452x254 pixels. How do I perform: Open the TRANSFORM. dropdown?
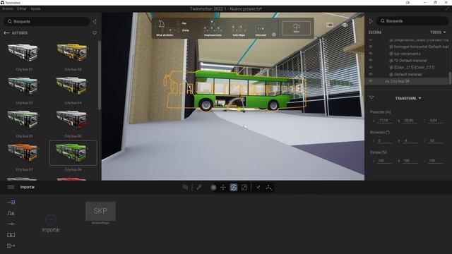pos(408,99)
